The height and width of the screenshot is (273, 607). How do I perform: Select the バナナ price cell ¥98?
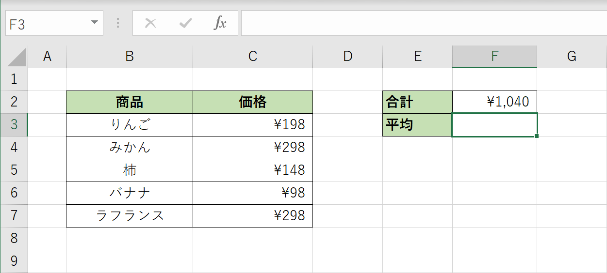point(252,193)
